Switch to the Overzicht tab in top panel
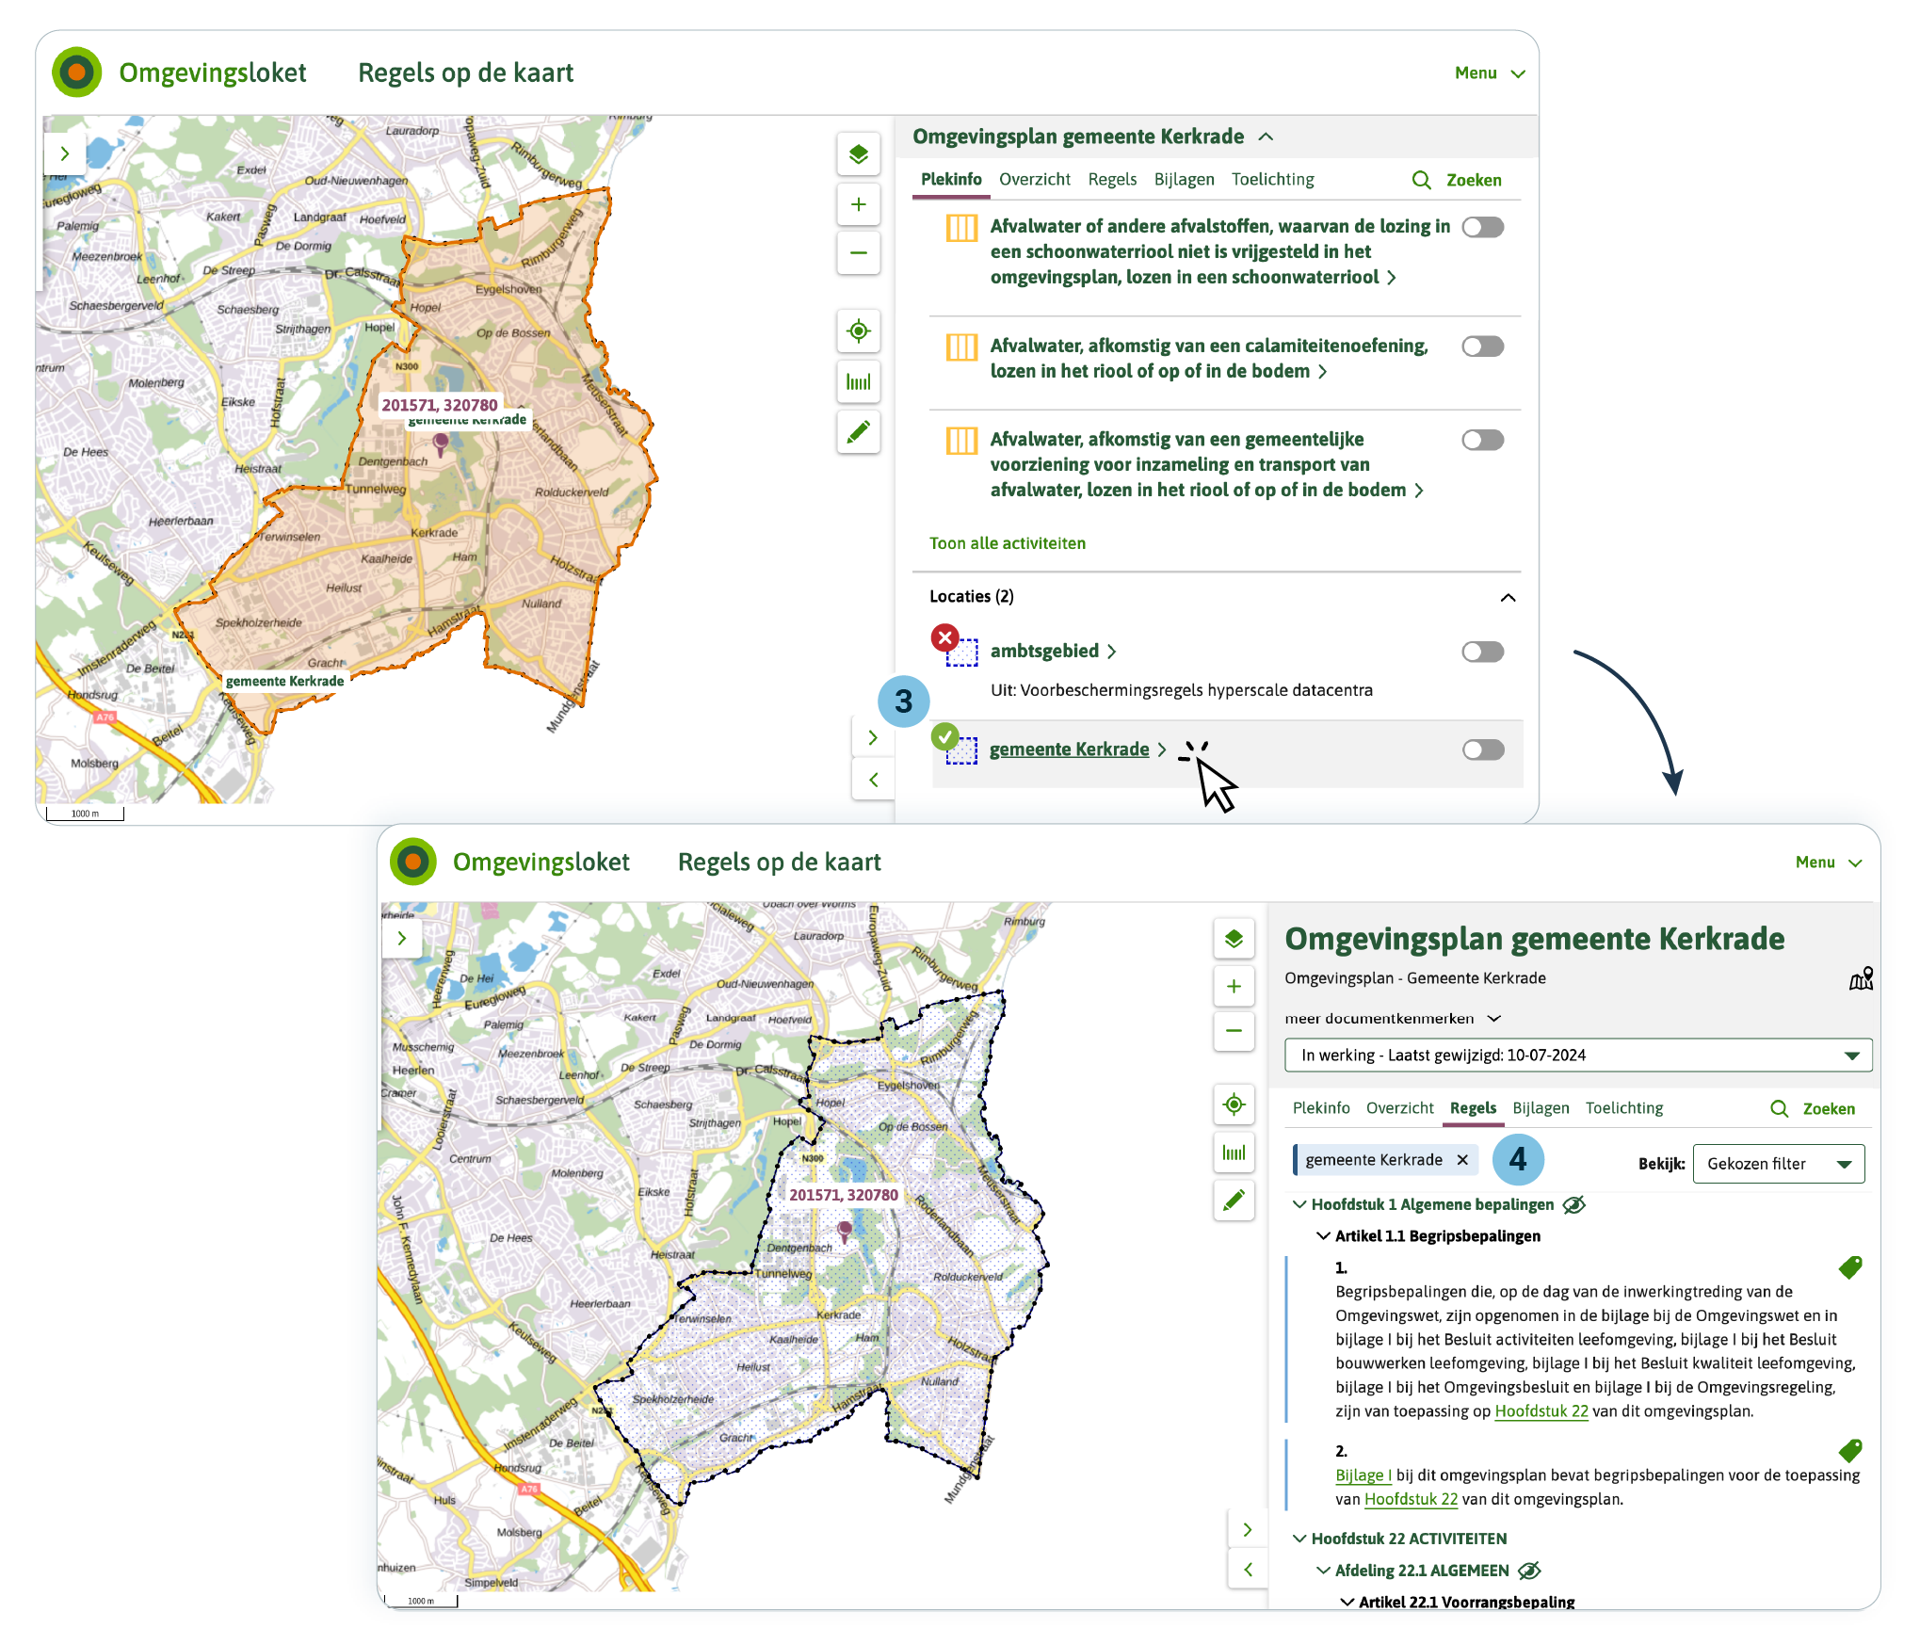Screen dimensions: 1920x1628 [1034, 179]
